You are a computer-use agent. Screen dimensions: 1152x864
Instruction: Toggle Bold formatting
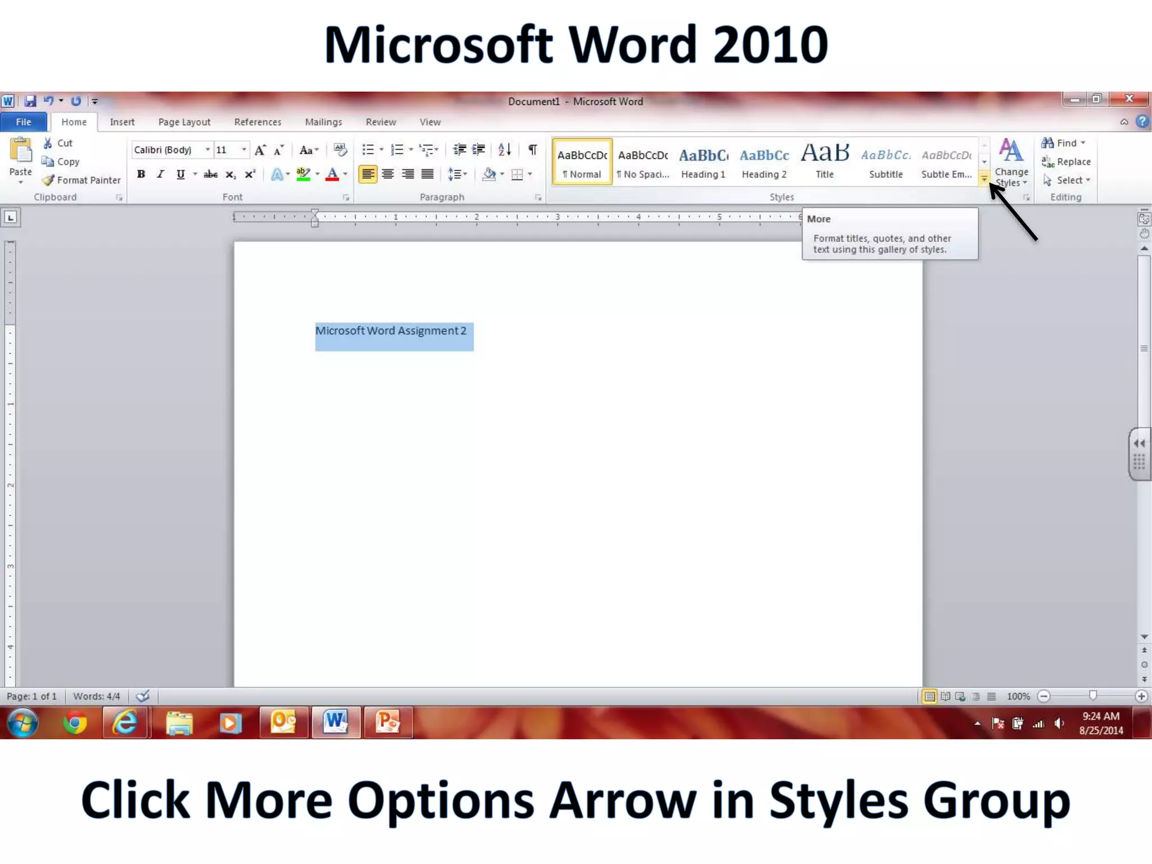click(141, 174)
